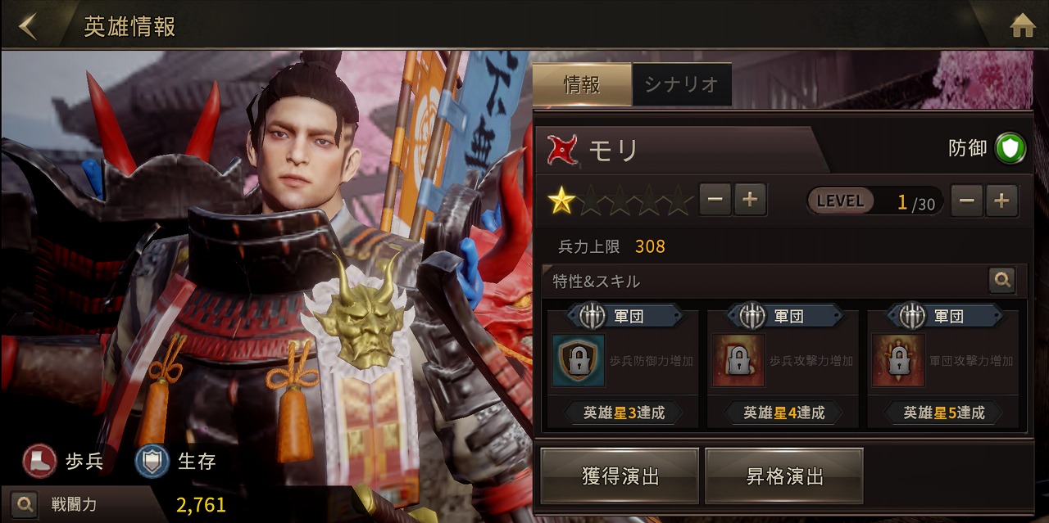Go back using the top-left arrow

pos(28,25)
